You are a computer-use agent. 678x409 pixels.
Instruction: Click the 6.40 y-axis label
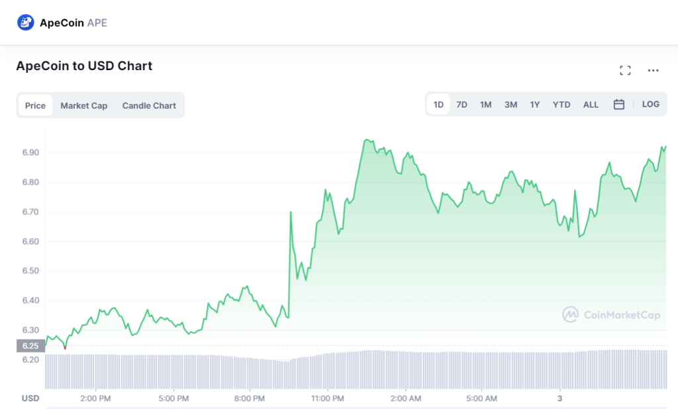(x=30, y=300)
